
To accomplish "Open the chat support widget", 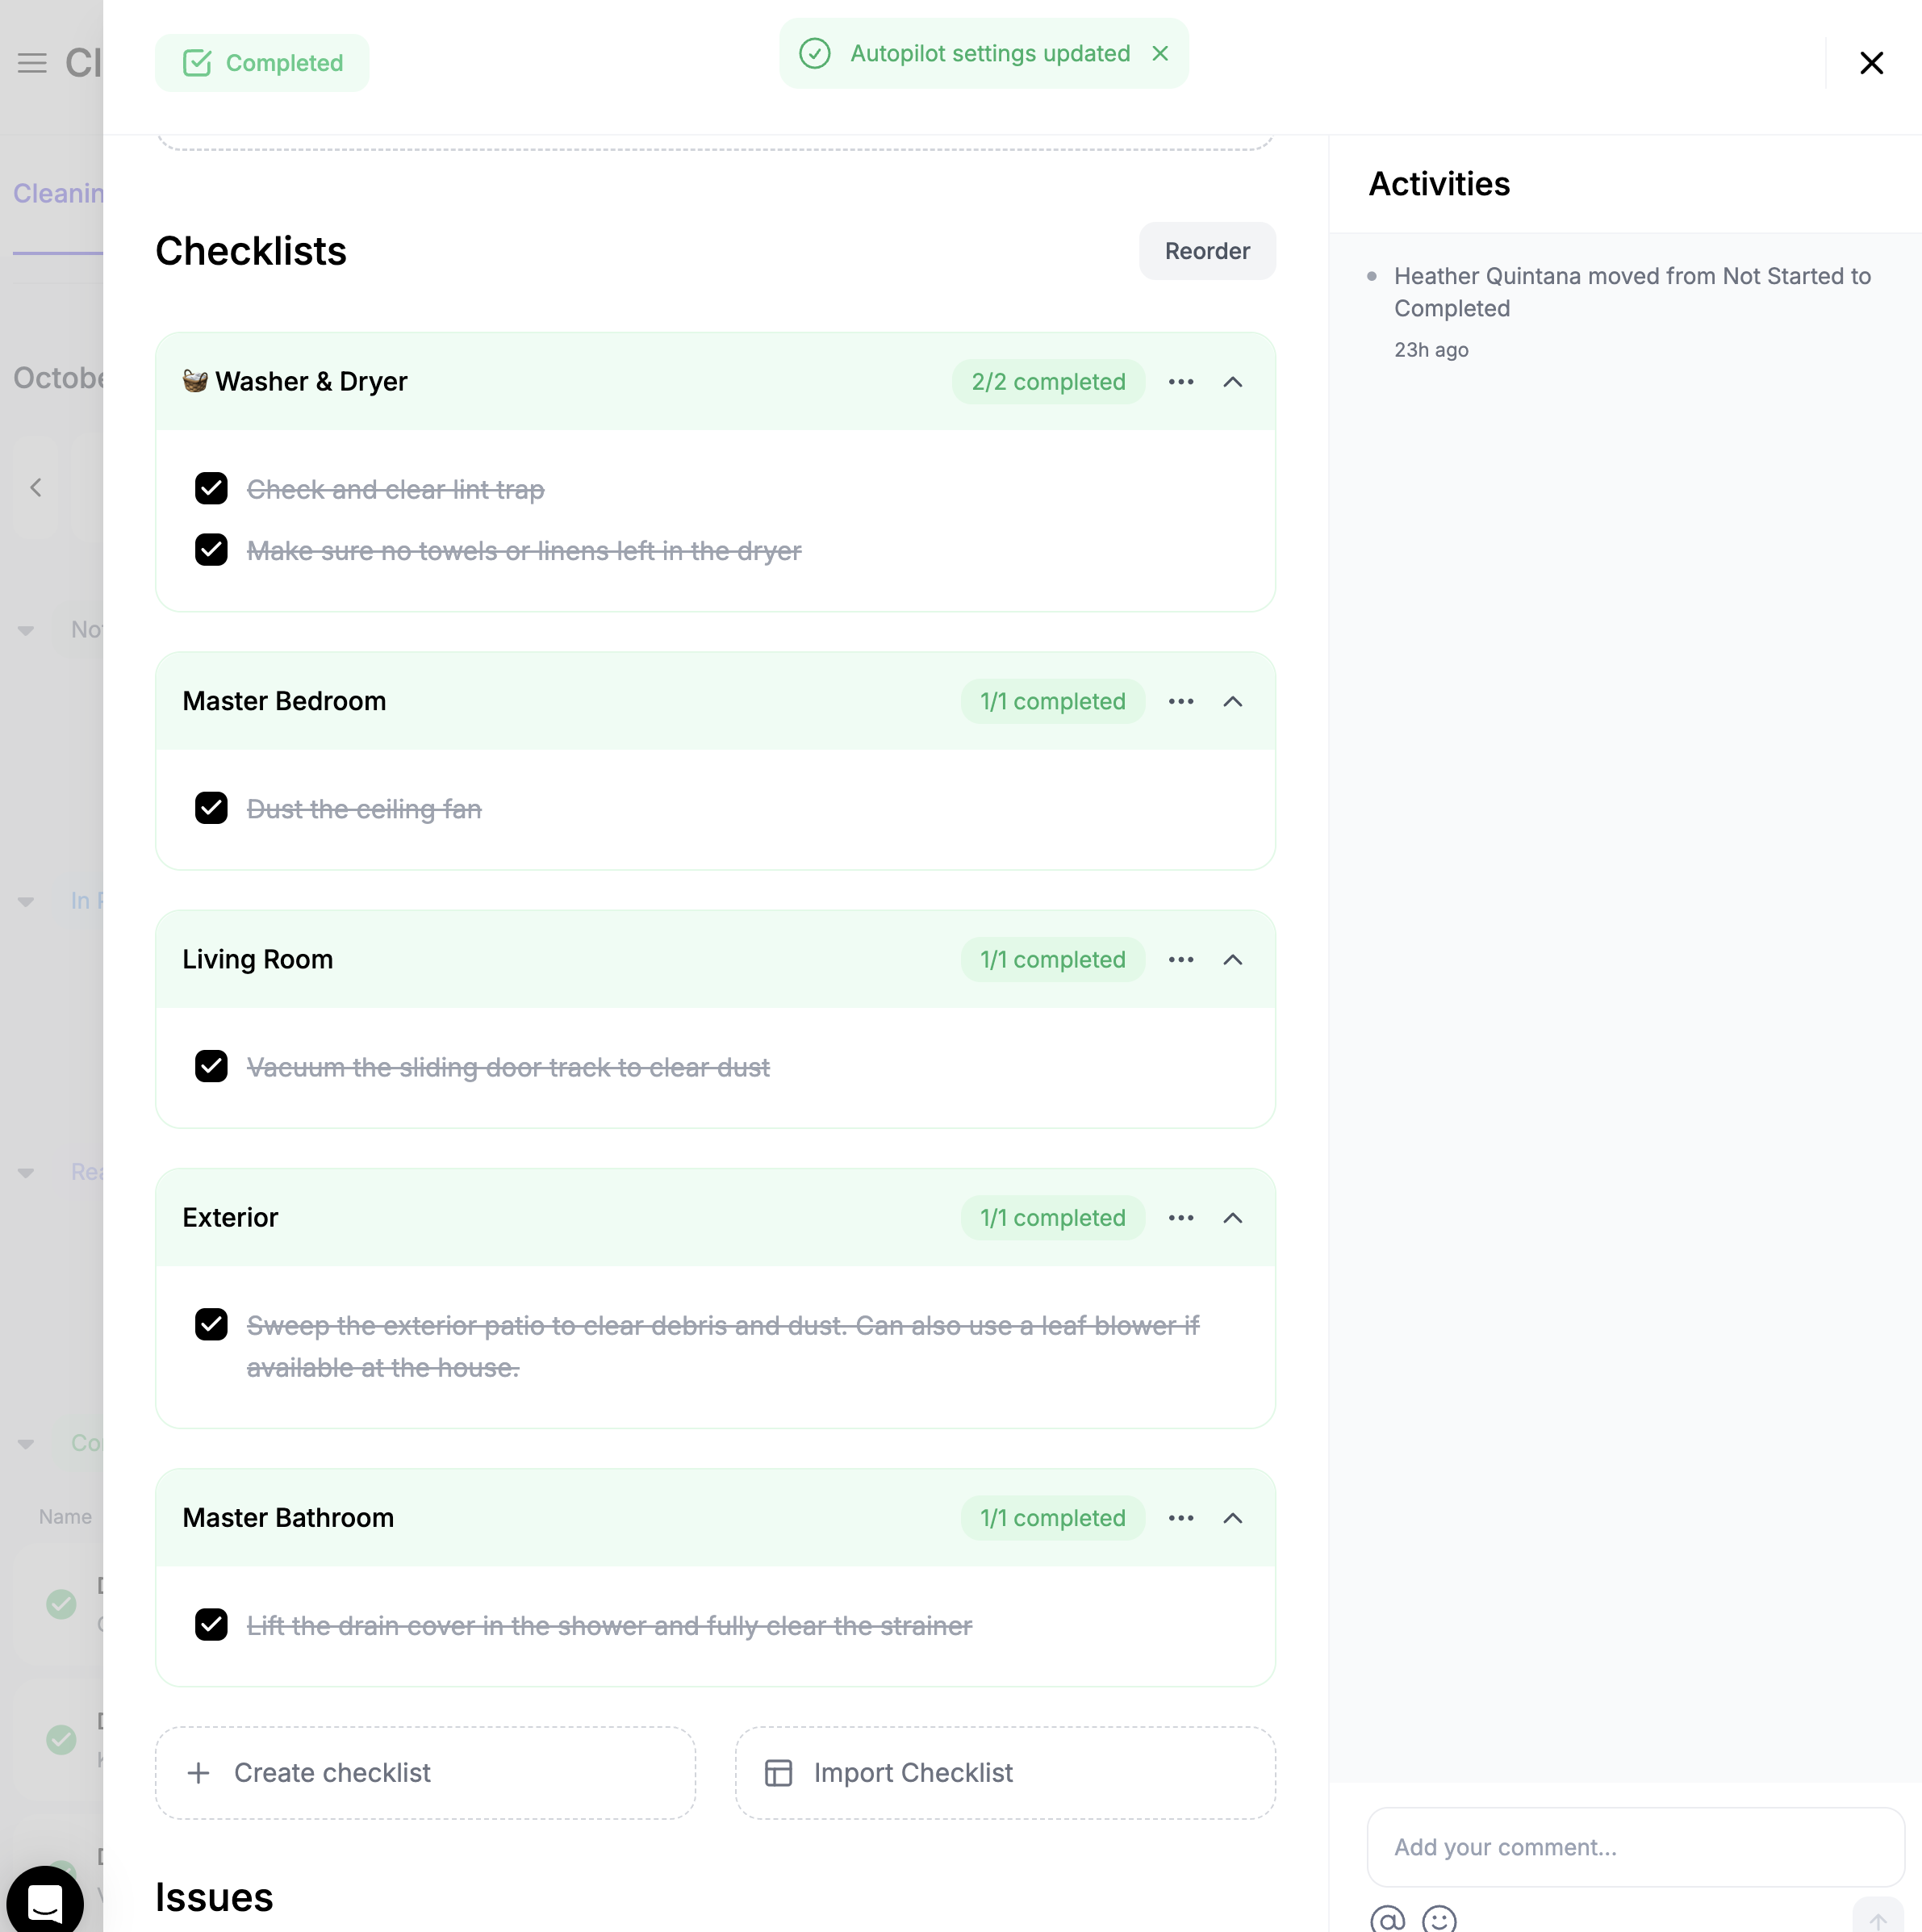I will (45, 1900).
